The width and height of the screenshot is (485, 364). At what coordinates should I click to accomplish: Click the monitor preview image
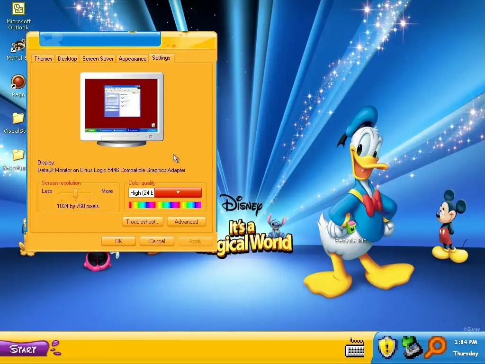tap(122, 109)
